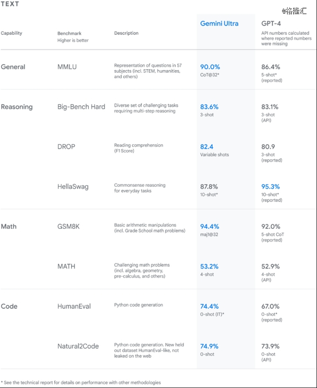Click the Gemini Ultra column header
The image size is (317, 388).
coord(219,24)
